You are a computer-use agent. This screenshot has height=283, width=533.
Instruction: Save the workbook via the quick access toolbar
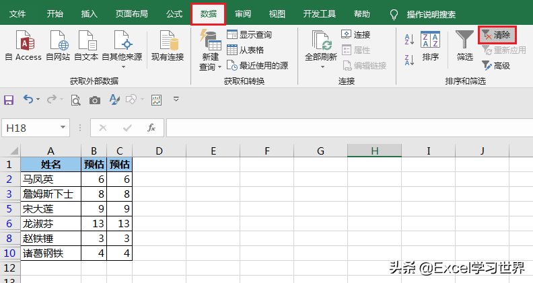point(9,100)
